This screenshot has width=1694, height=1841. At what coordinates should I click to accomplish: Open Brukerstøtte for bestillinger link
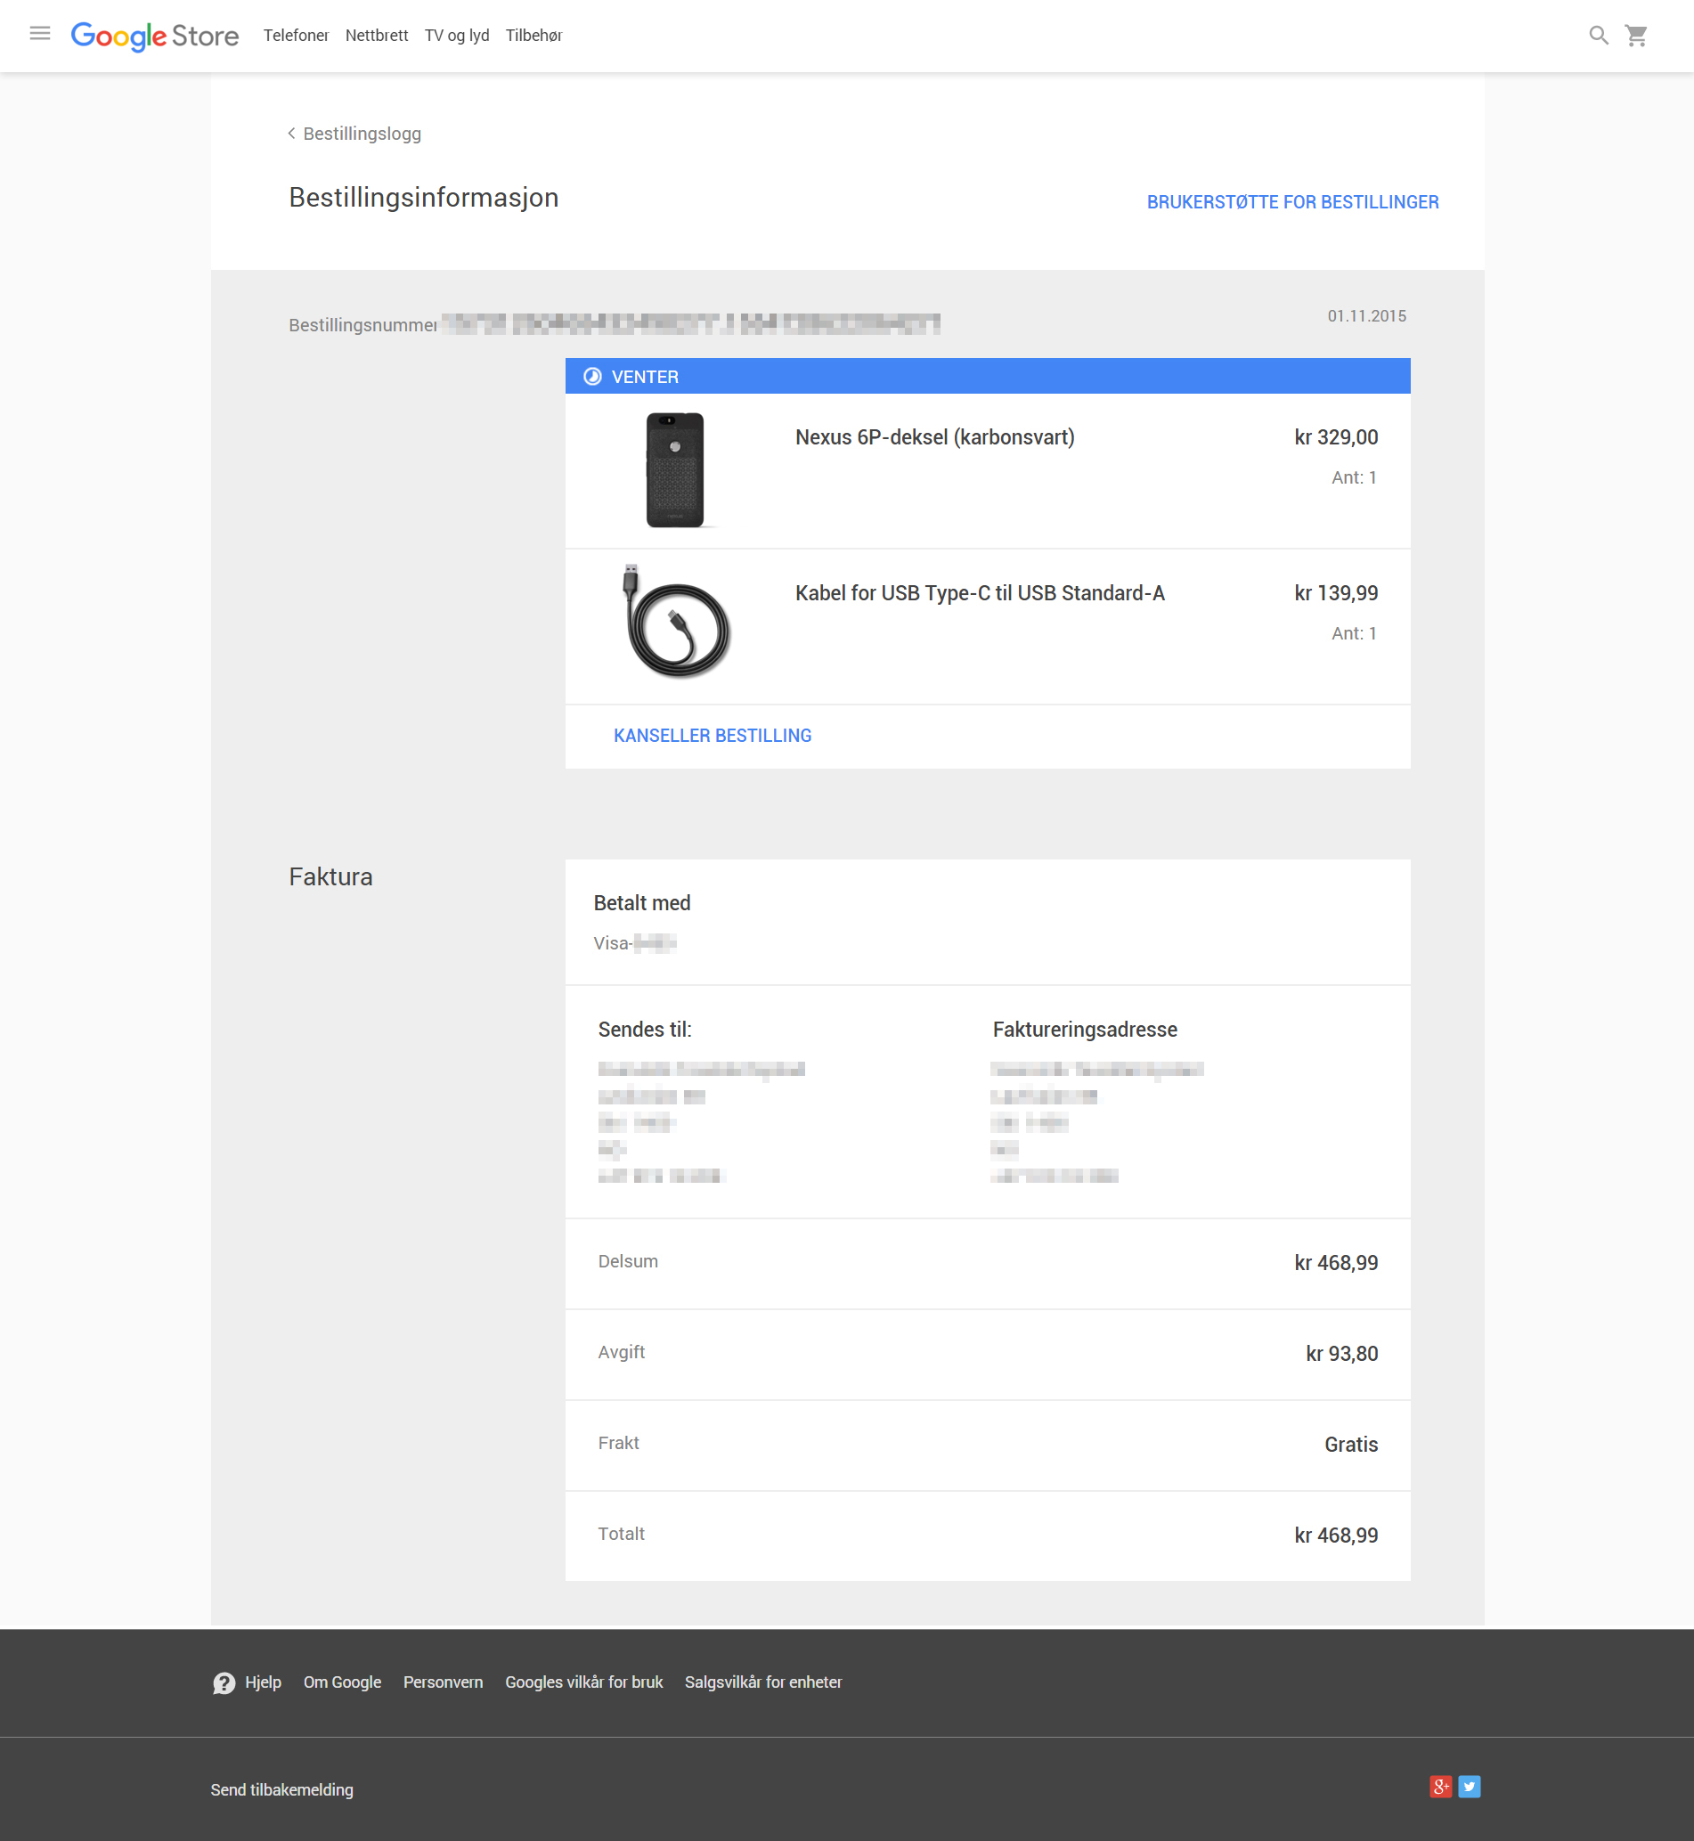(1292, 201)
